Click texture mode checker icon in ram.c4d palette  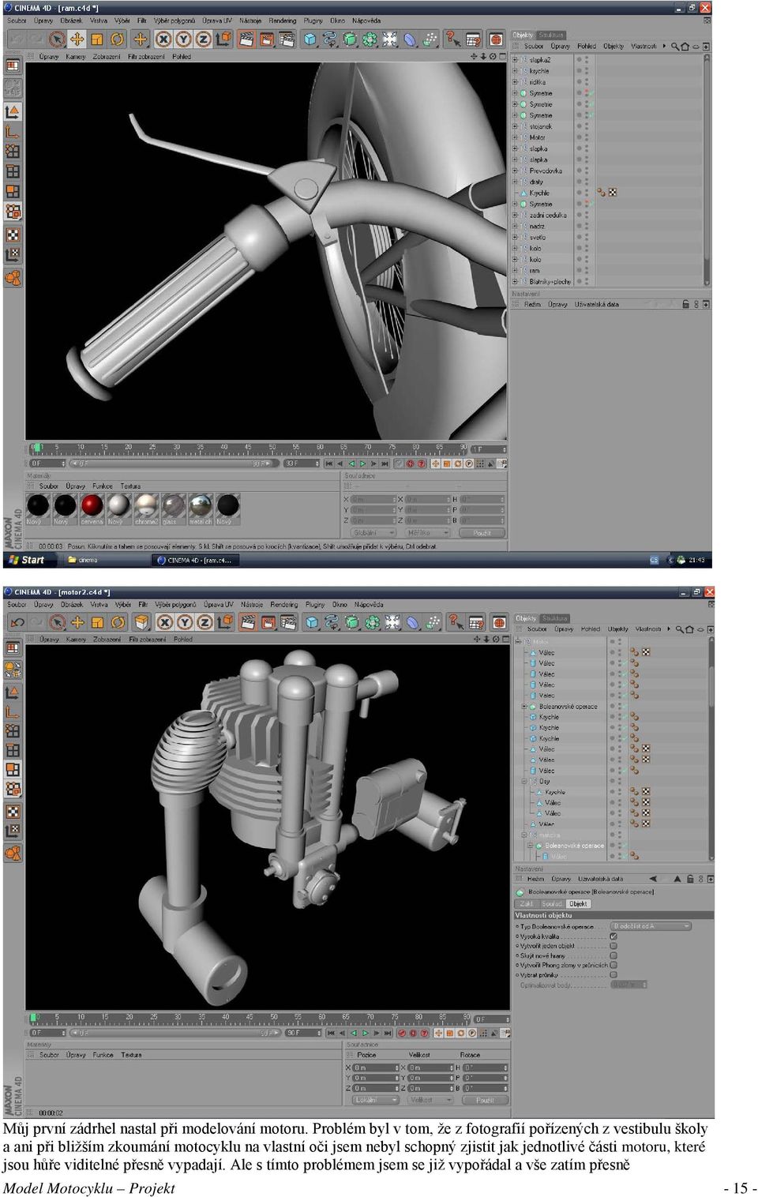tap(13, 235)
